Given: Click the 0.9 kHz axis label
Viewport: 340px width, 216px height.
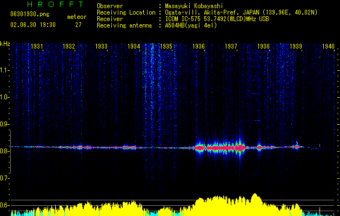Looking at the screenshot, I should [5, 124].
